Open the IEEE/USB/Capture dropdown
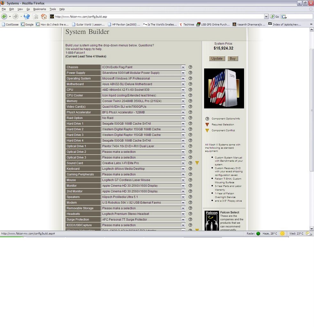Viewport: 314px width, 327px height. [x=143, y=225]
